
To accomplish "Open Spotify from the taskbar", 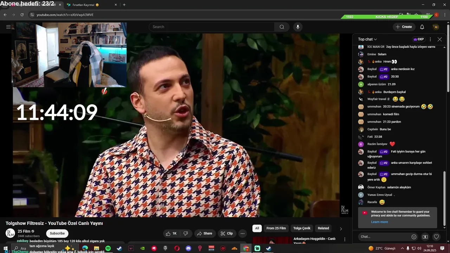I will (108, 248).
